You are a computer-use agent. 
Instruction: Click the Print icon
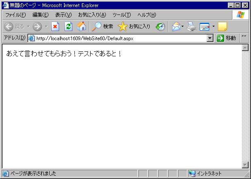[x=191, y=27]
